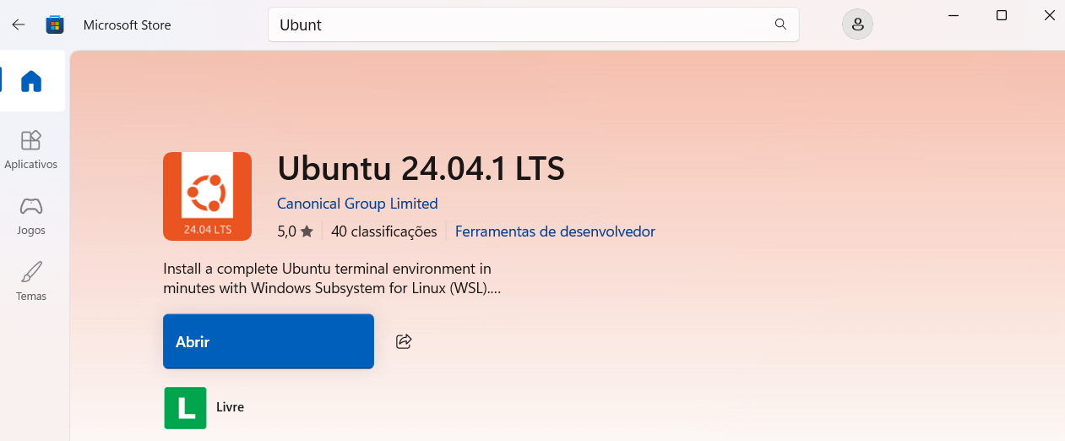Open the user account profile icon
Screen dimensions: 1065x441
(857, 24)
